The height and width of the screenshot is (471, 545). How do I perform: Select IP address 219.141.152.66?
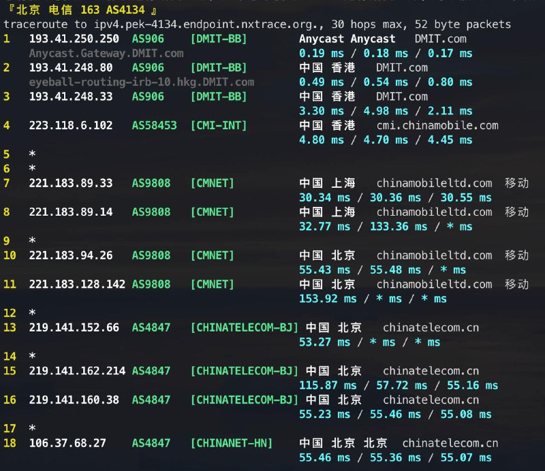click(x=74, y=327)
